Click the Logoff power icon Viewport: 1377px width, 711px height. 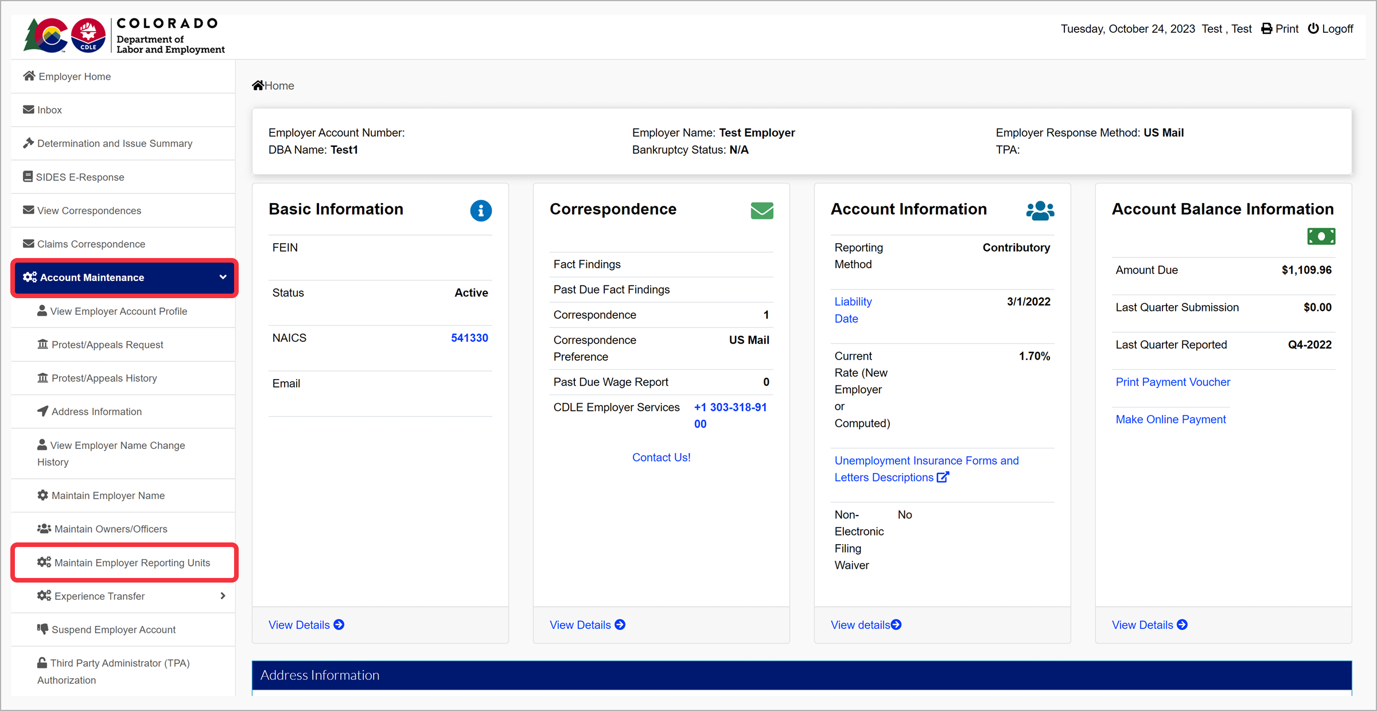coord(1313,29)
